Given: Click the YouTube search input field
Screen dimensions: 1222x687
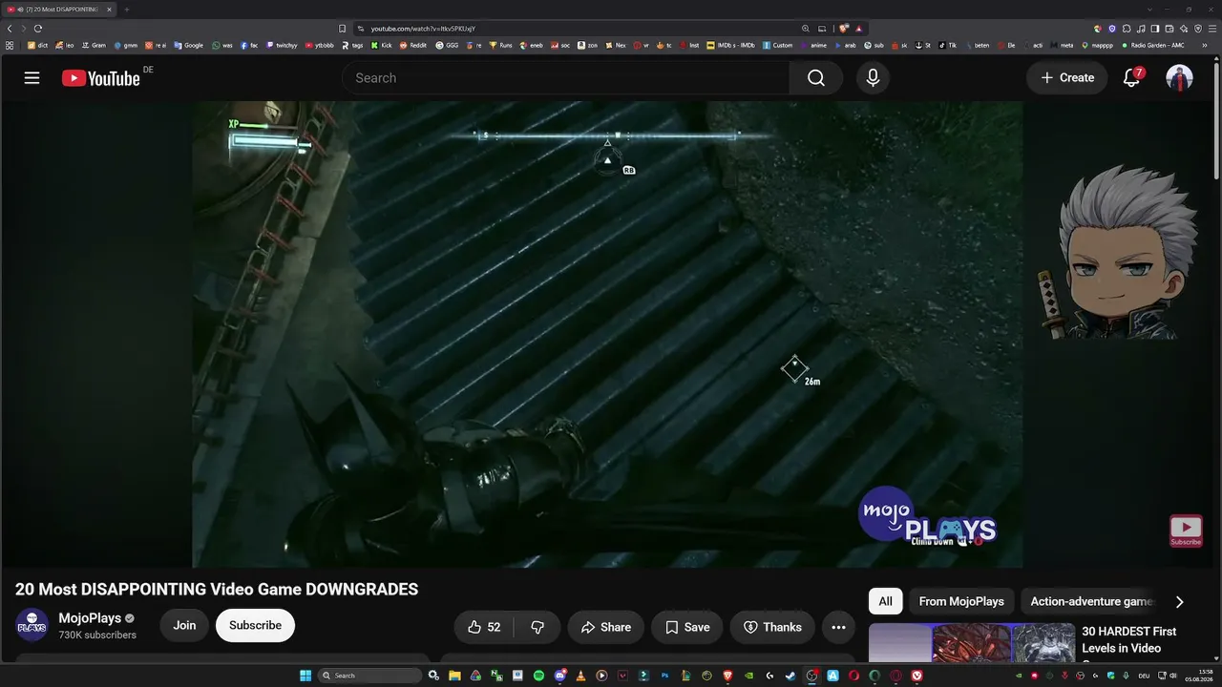Looking at the screenshot, I should click(x=565, y=78).
